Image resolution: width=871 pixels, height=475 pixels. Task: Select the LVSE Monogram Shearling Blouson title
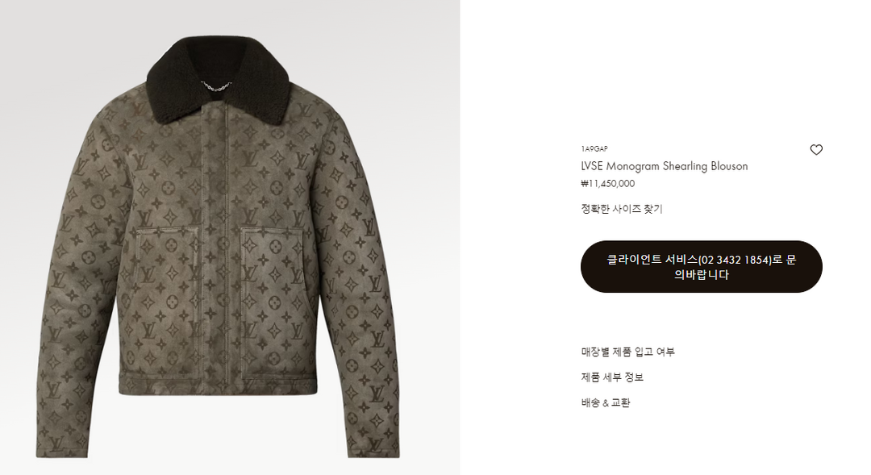tap(665, 166)
